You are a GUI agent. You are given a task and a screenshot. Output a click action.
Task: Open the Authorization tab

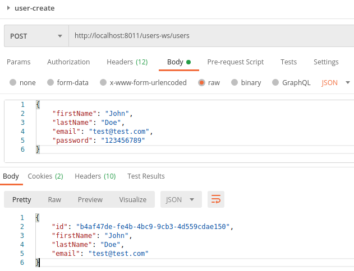[68, 62]
